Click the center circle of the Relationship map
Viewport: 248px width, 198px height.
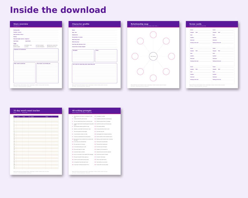[153, 56]
